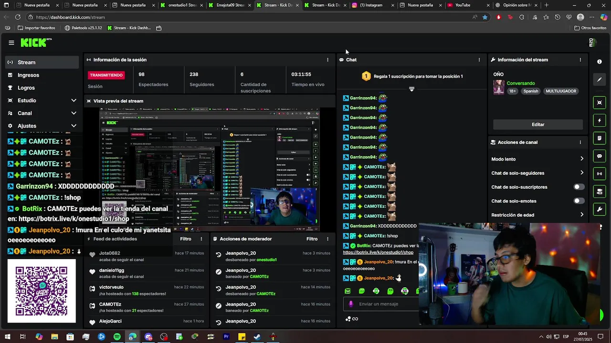The image size is (611, 343).
Task: Add page to favorites with star icon
Action: coord(485,17)
